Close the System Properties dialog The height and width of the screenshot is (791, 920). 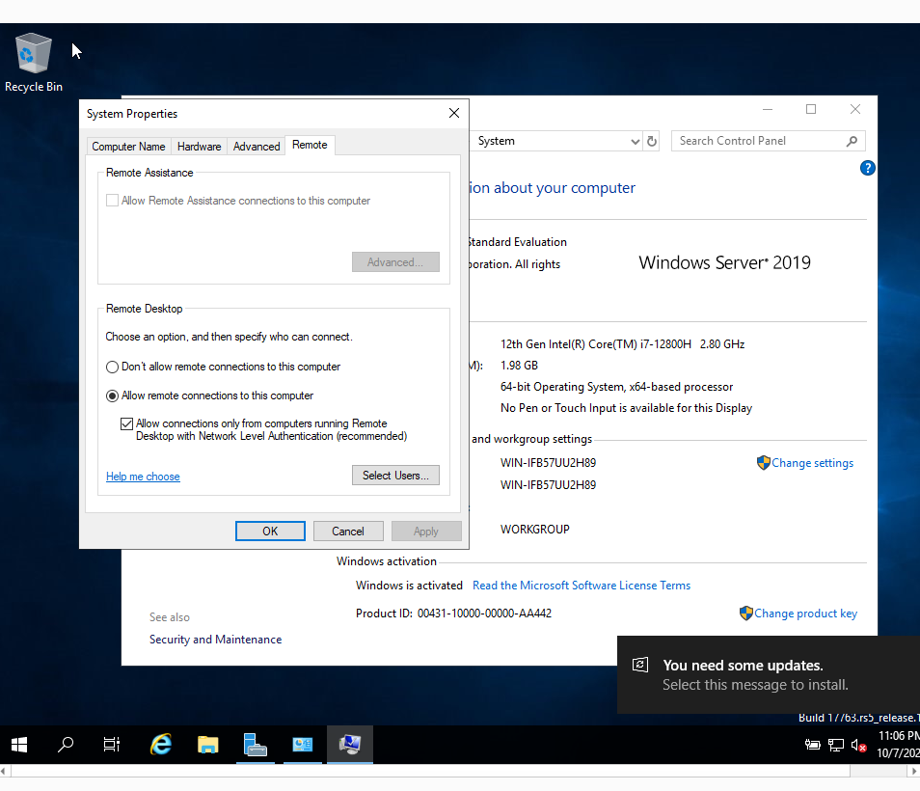(x=453, y=113)
